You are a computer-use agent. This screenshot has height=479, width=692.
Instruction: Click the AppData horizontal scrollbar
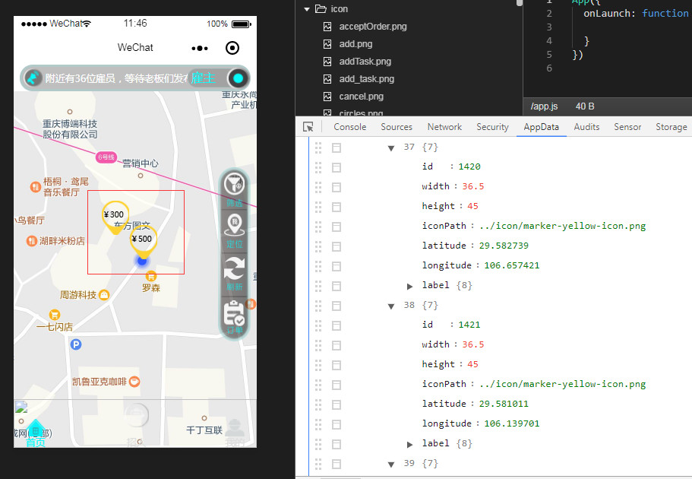(x=341, y=477)
